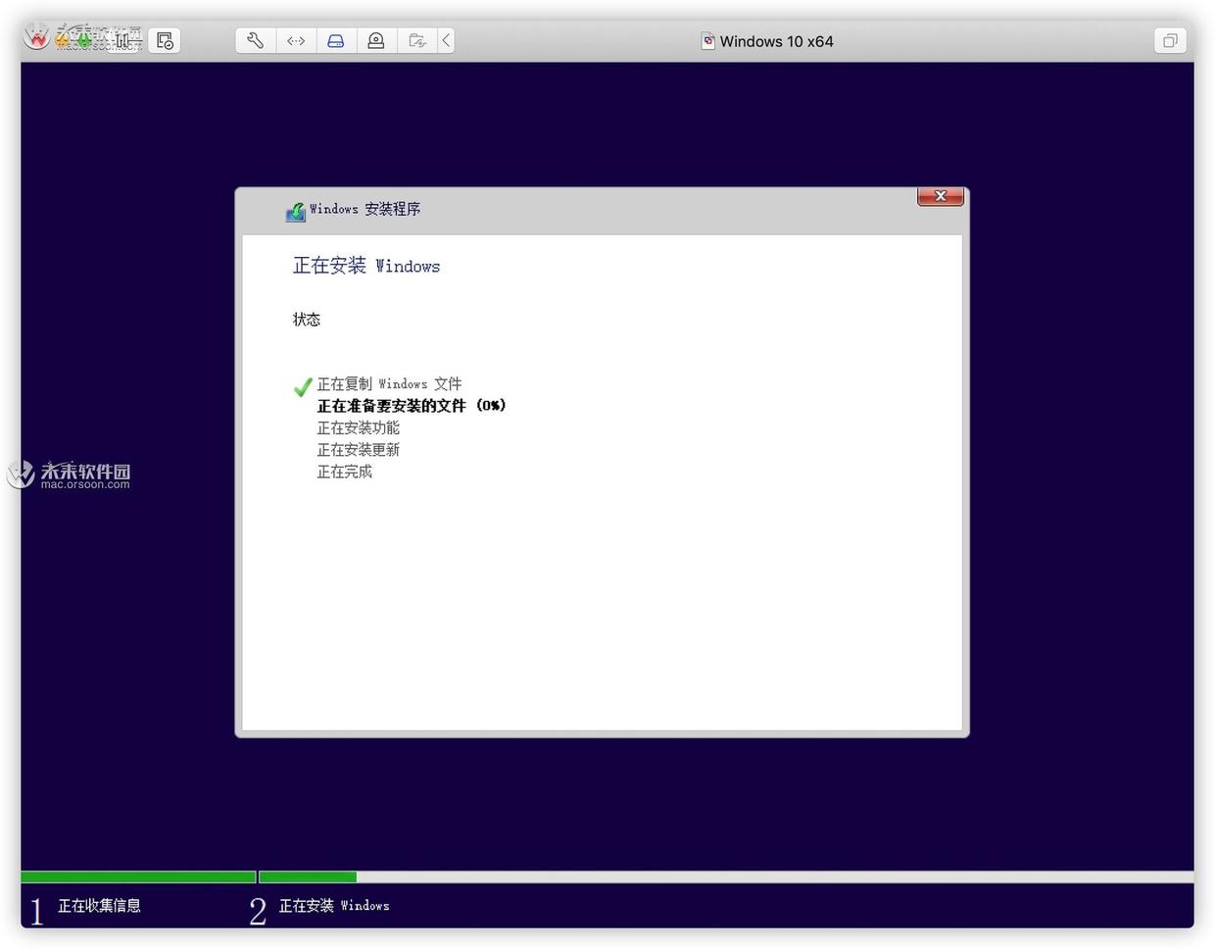Image resolution: width=1215 pixels, height=949 pixels.
Task: Click the '正在收集信息' stage label
Action: [x=99, y=906]
